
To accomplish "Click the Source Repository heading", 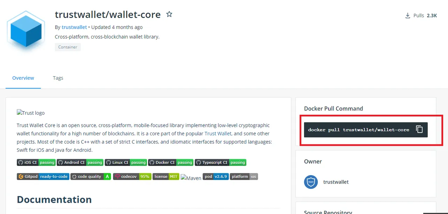I will tap(328, 212).
